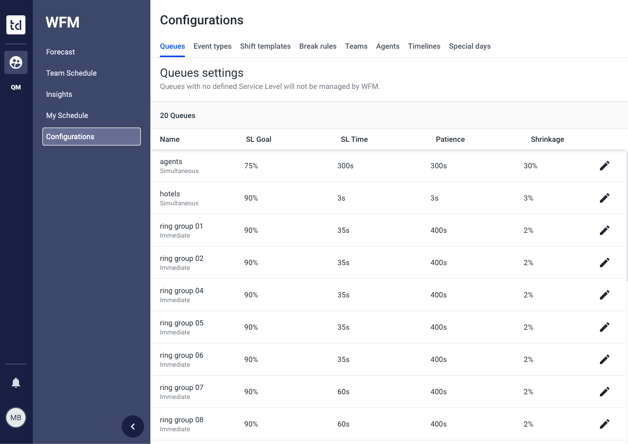Open the MB user avatar menu
Image resolution: width=628 pixels, height=444 pixels.
pos(15,418)
